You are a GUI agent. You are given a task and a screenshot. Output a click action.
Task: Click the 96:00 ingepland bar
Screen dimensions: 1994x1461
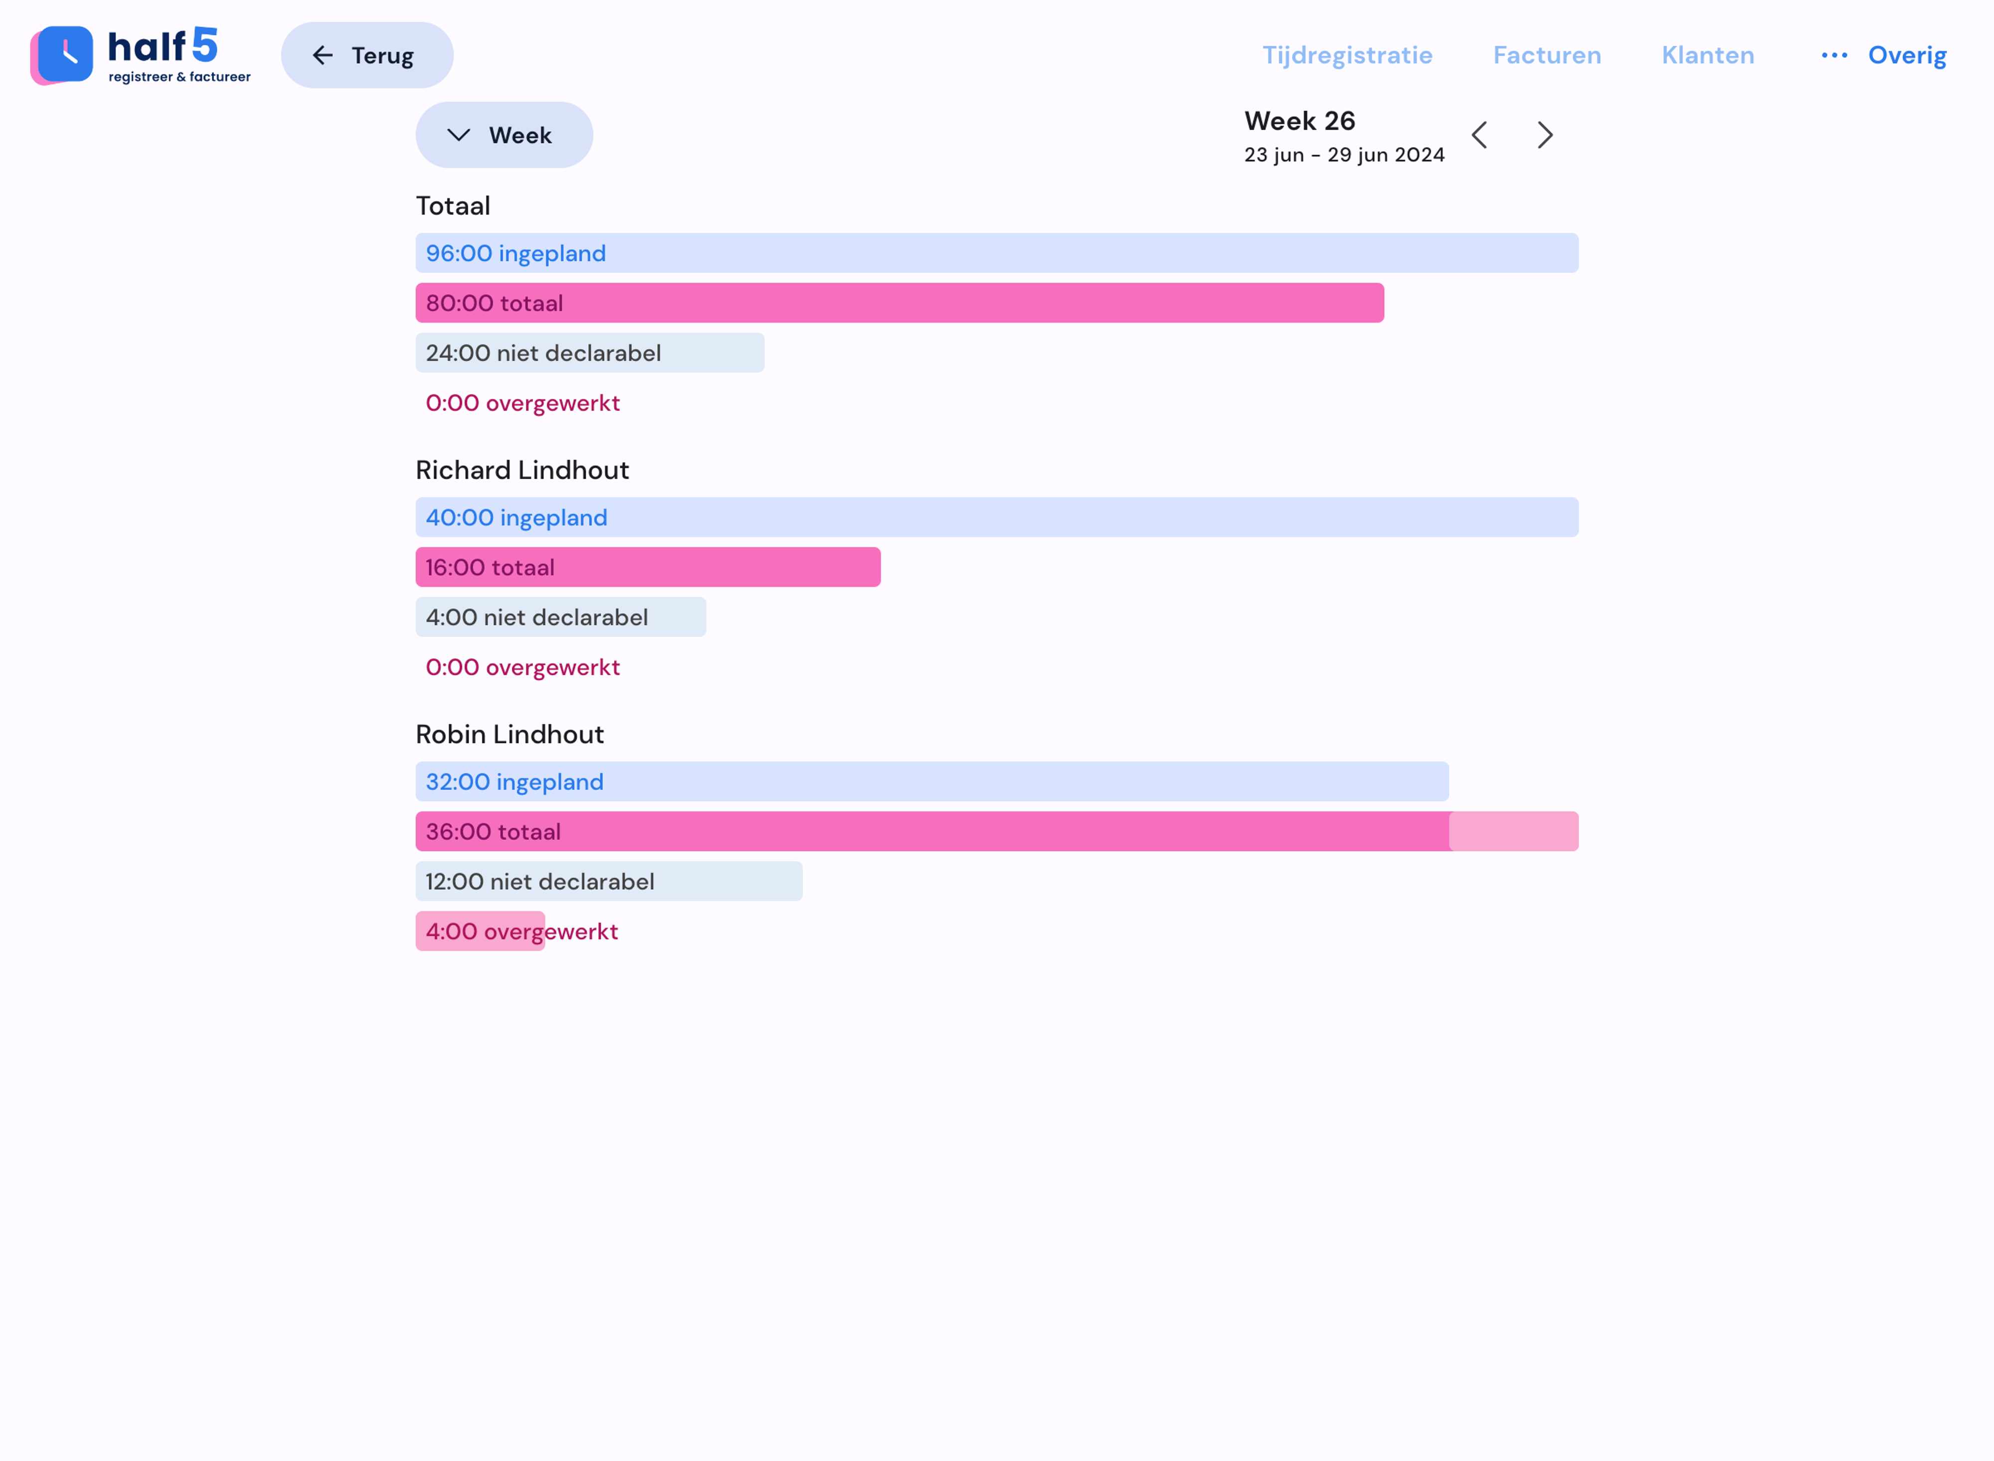click(x=997, y=254)
